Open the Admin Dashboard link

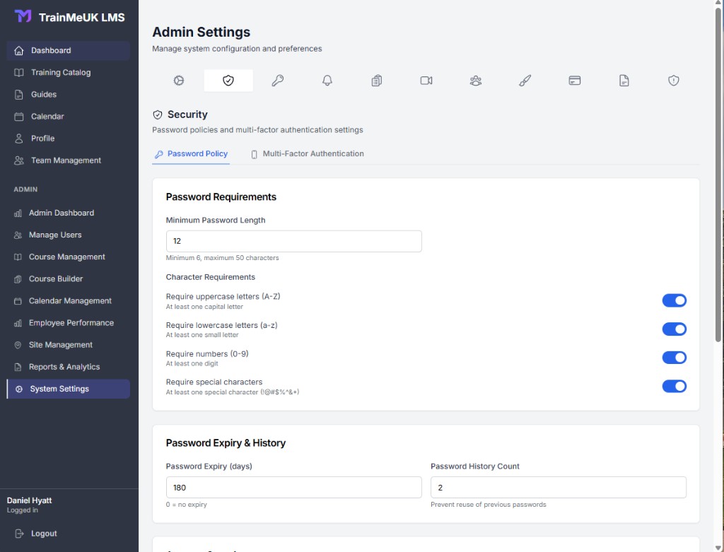[69, 213]
